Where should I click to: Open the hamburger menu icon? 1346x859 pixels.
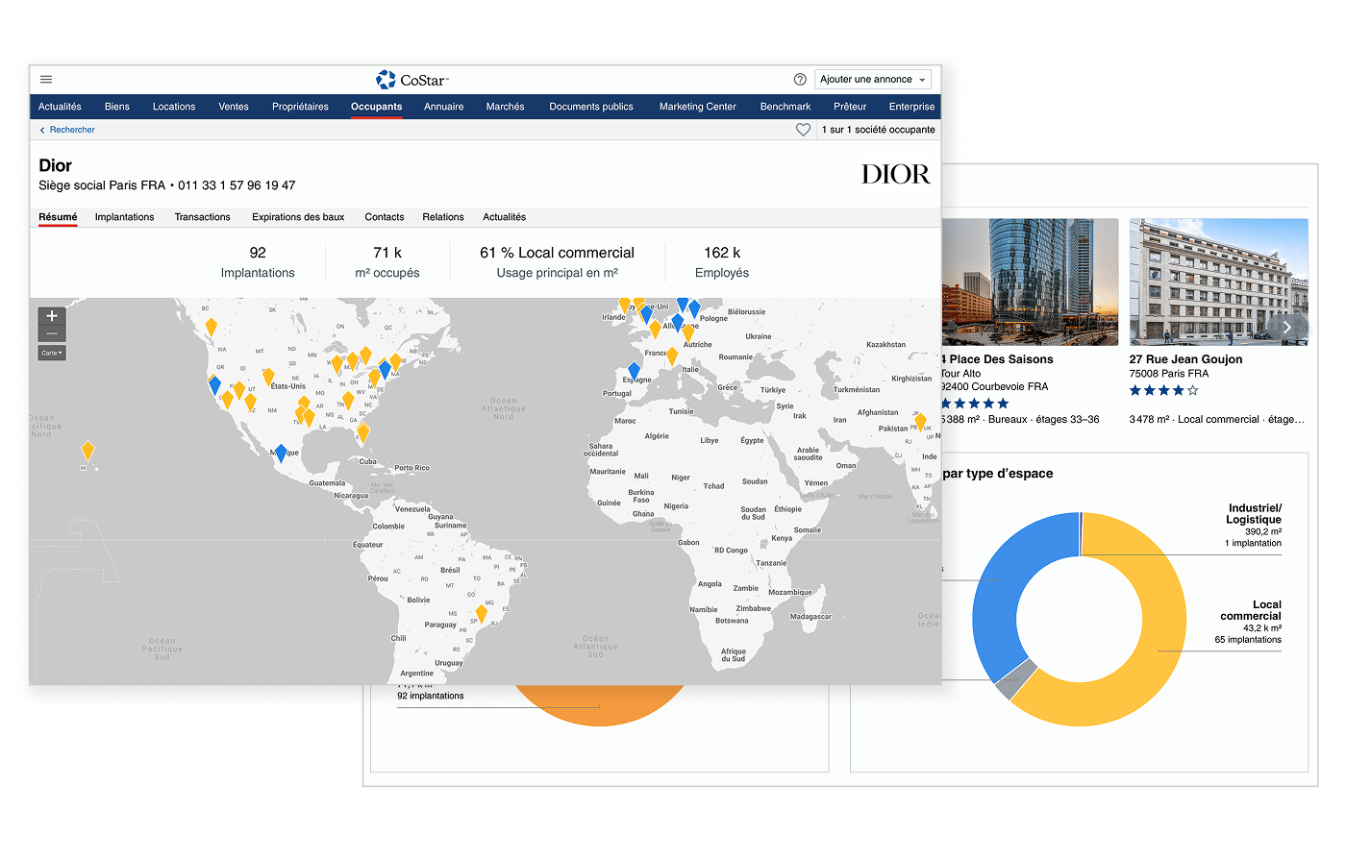pos(46,80)
